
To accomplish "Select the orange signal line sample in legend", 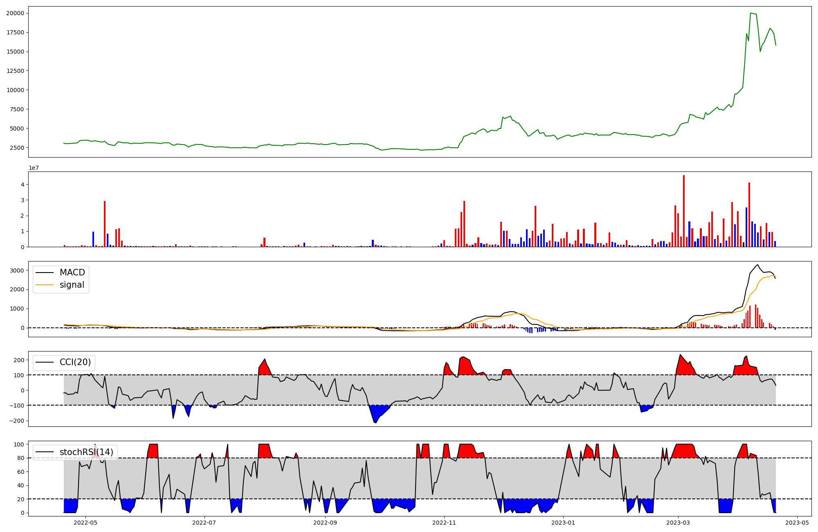I will point(45,285).
